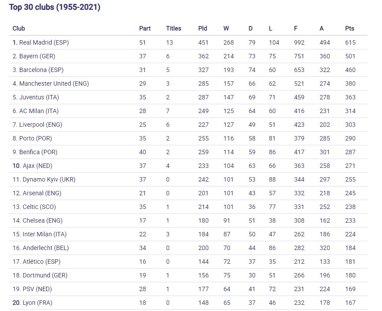The image size is (382, 311).
Task: Click the W column header
Action: 226,28
